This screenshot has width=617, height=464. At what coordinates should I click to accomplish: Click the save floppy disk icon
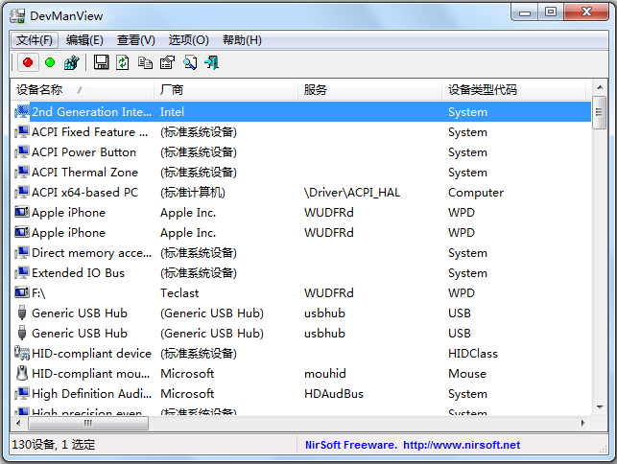pyautogui.click(x=101, y=63)
